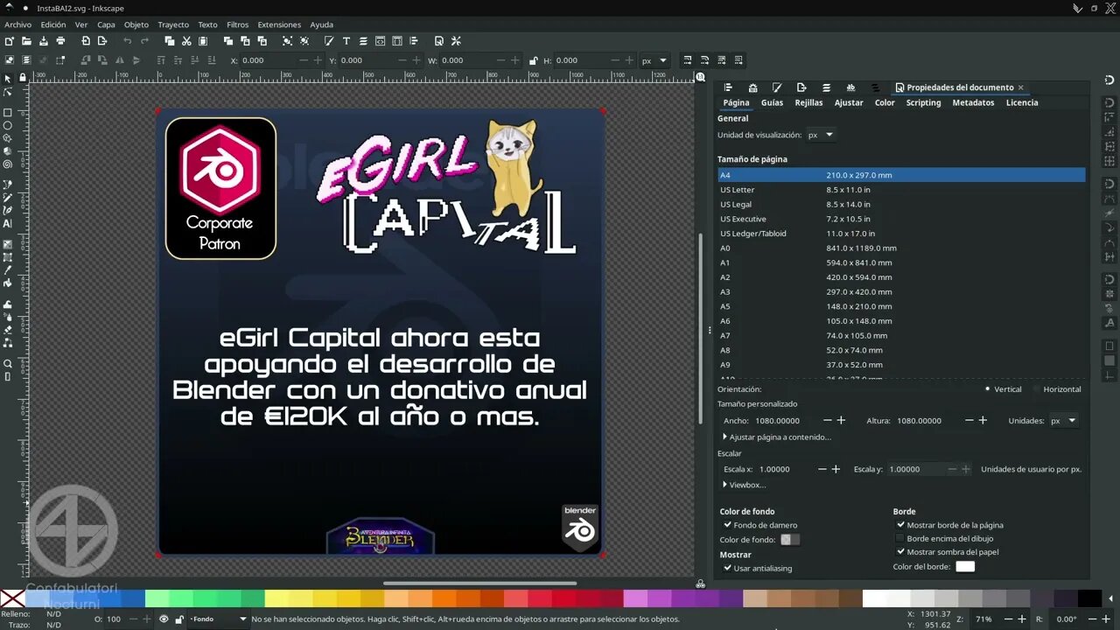The height and width of the screenshot is (630, 1120).
Task: Decrease Altura height with minus button
Action: (x=969, y=421)
